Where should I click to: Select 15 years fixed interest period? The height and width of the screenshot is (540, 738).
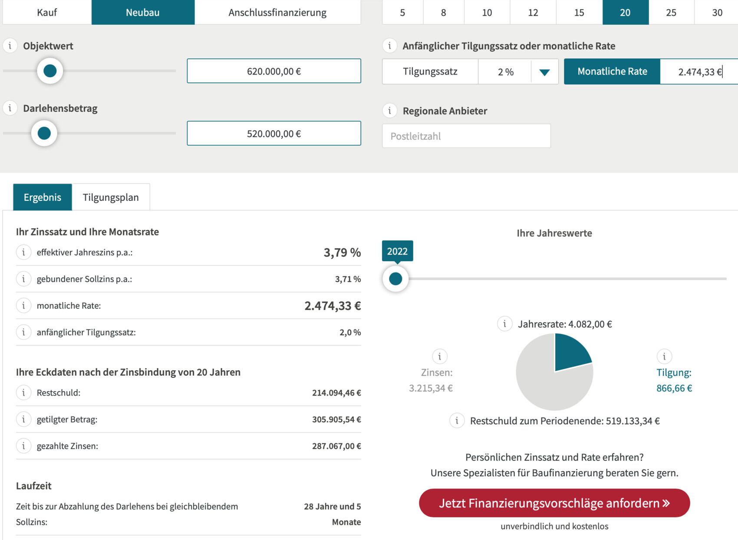pyautogui.click(x=579, y=12)
